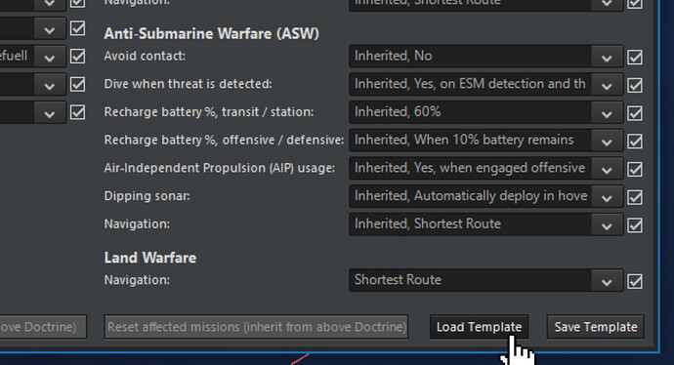674x365 pixels.
Task: Click Reset affected missions button
Action: pos(256,327)
